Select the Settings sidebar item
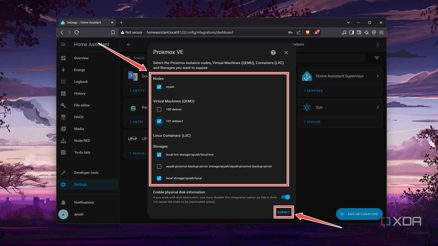This screenshot has width=438, height=246. [x=88, y=184]
